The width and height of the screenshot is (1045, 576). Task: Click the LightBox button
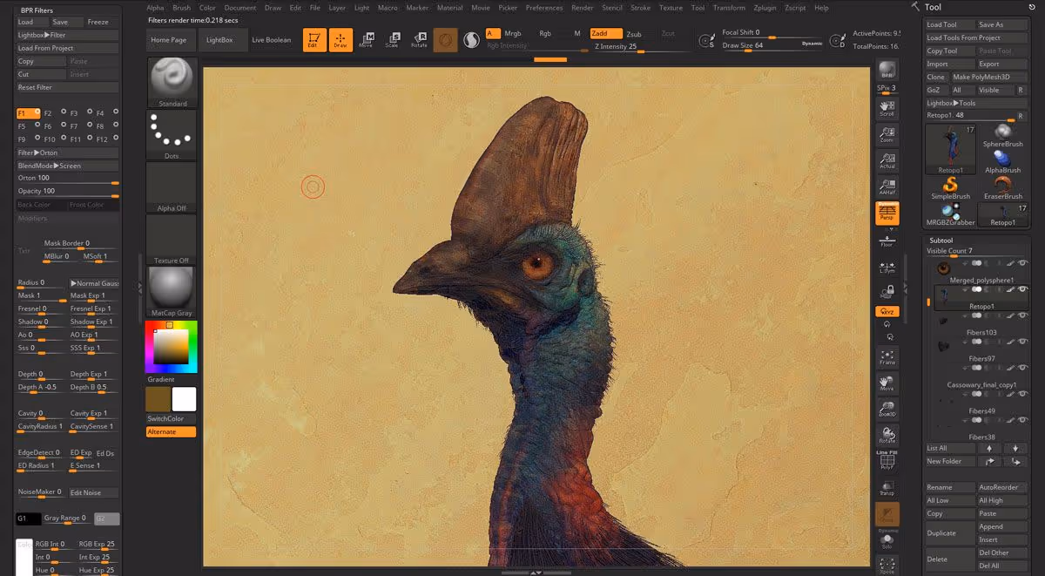pos(221,40)
